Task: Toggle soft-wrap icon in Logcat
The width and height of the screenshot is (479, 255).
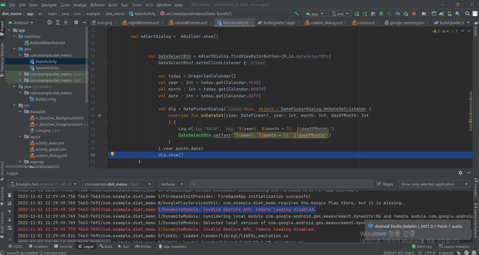Action: tap(10, 228)
